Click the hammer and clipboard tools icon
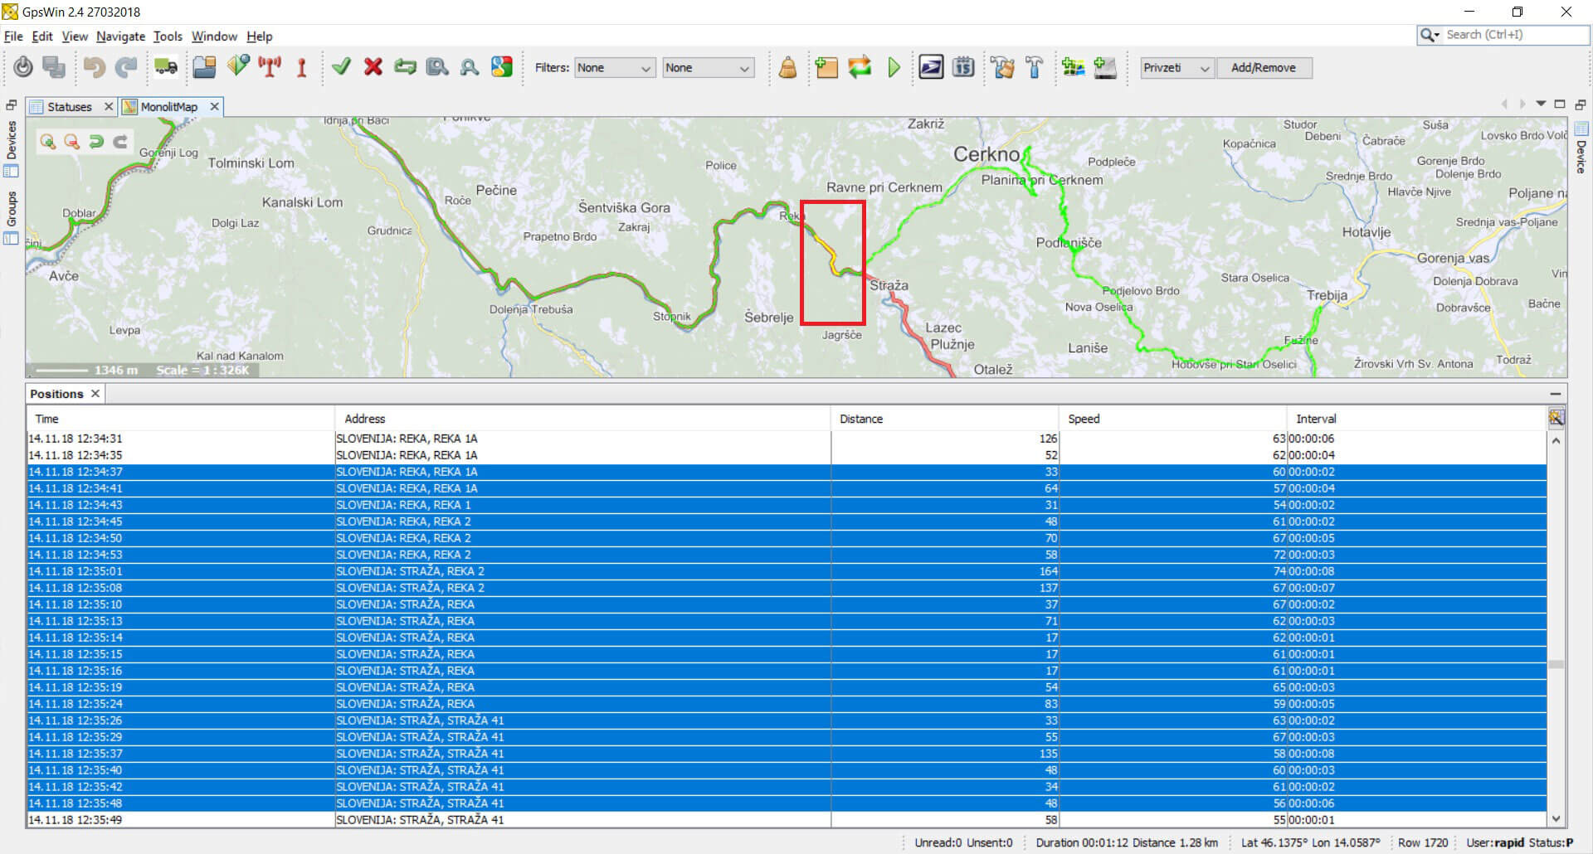 click(1002, 67)
